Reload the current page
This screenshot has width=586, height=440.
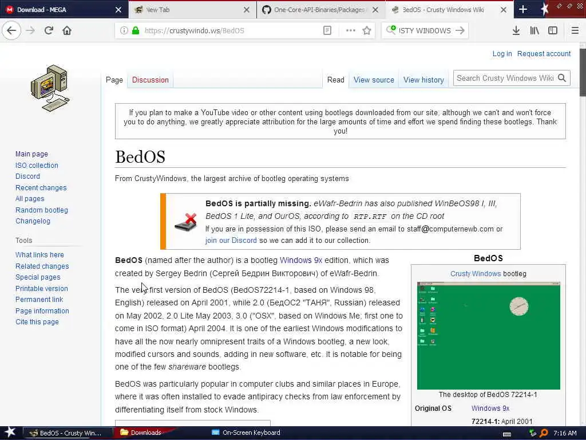(49, 30)
